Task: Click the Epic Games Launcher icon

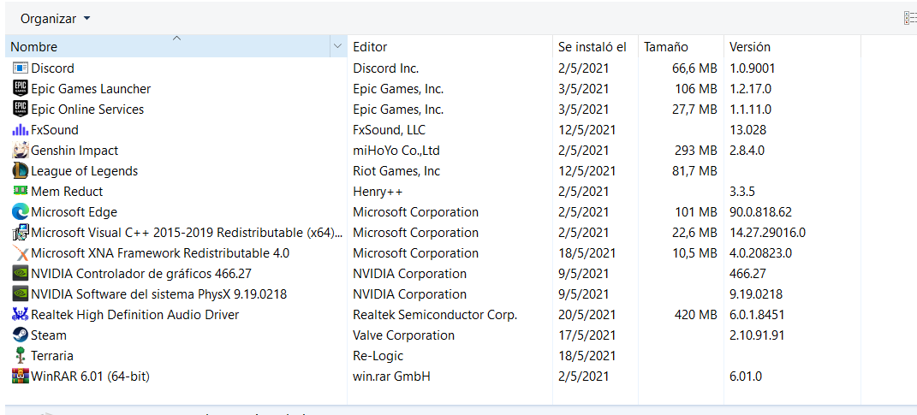Action: pyautogui.click(x=21, y=89)
